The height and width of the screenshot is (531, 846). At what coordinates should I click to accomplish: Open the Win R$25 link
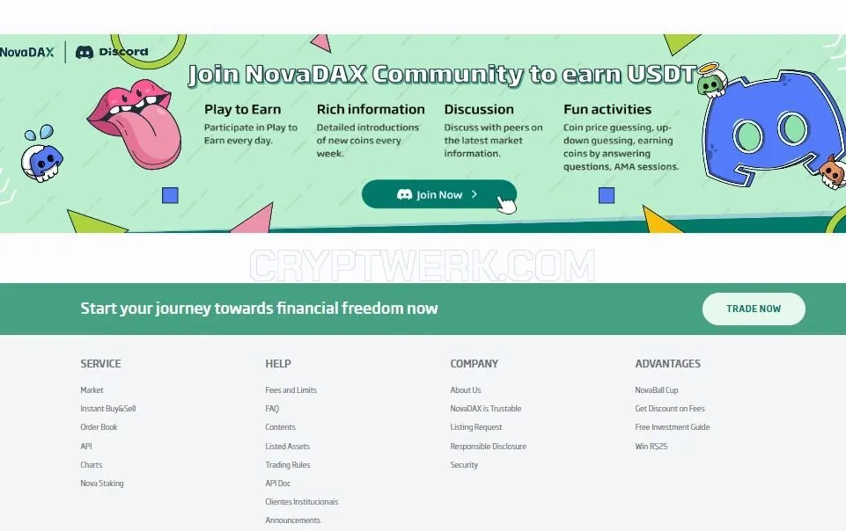[651, 446]
